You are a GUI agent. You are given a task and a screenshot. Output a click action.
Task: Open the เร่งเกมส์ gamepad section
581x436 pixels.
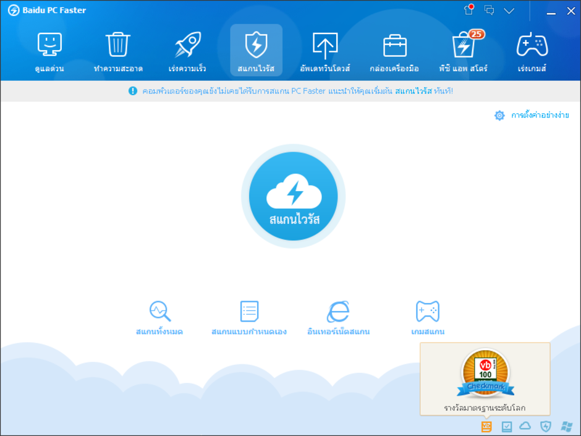point(532,51)
